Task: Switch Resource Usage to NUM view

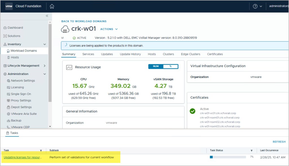Action: click(156, 67)
